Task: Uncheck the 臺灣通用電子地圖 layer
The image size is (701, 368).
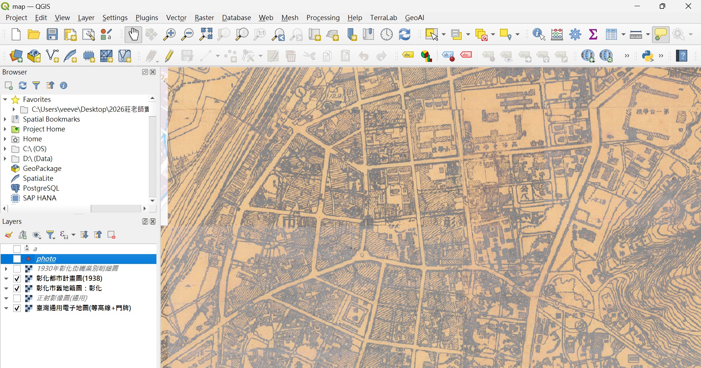Action: tap(17, 308)
